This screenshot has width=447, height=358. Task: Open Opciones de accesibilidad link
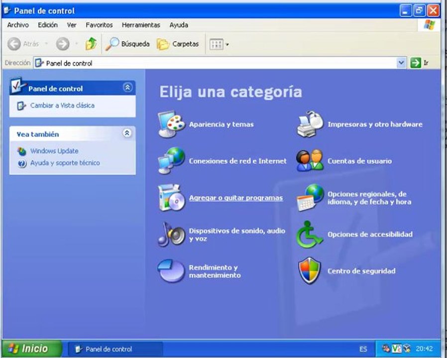tap(370, 234)
